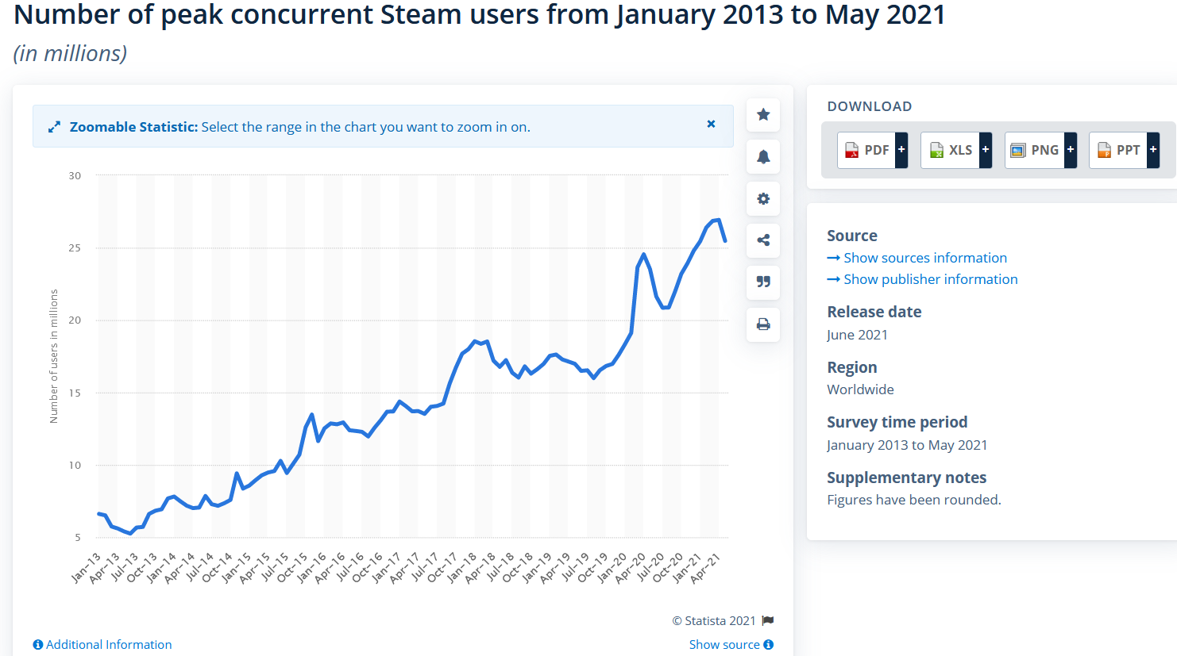The image size is (1177, 656).
Task: Download the chart as PNG
Action: point(1035,150)
